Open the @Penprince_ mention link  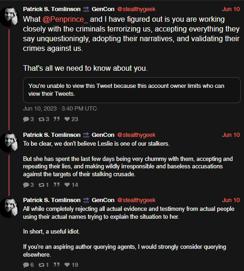(x=65, y=19)
